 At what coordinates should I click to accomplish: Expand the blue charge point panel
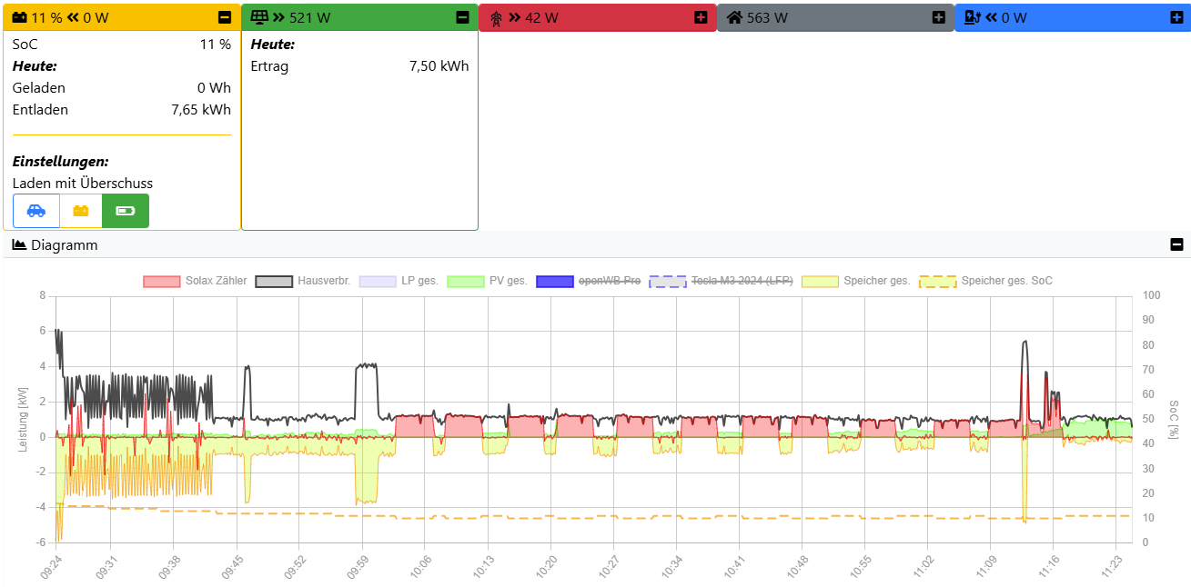click(1176, 15)
